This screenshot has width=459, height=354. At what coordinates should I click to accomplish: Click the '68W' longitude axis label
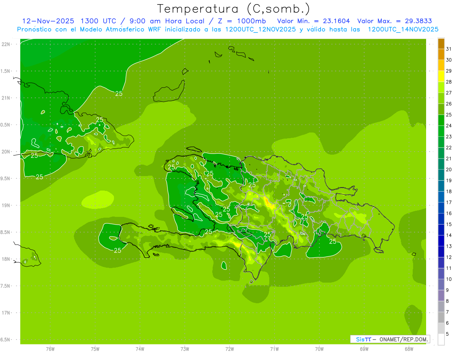click(x=409, y=349)
